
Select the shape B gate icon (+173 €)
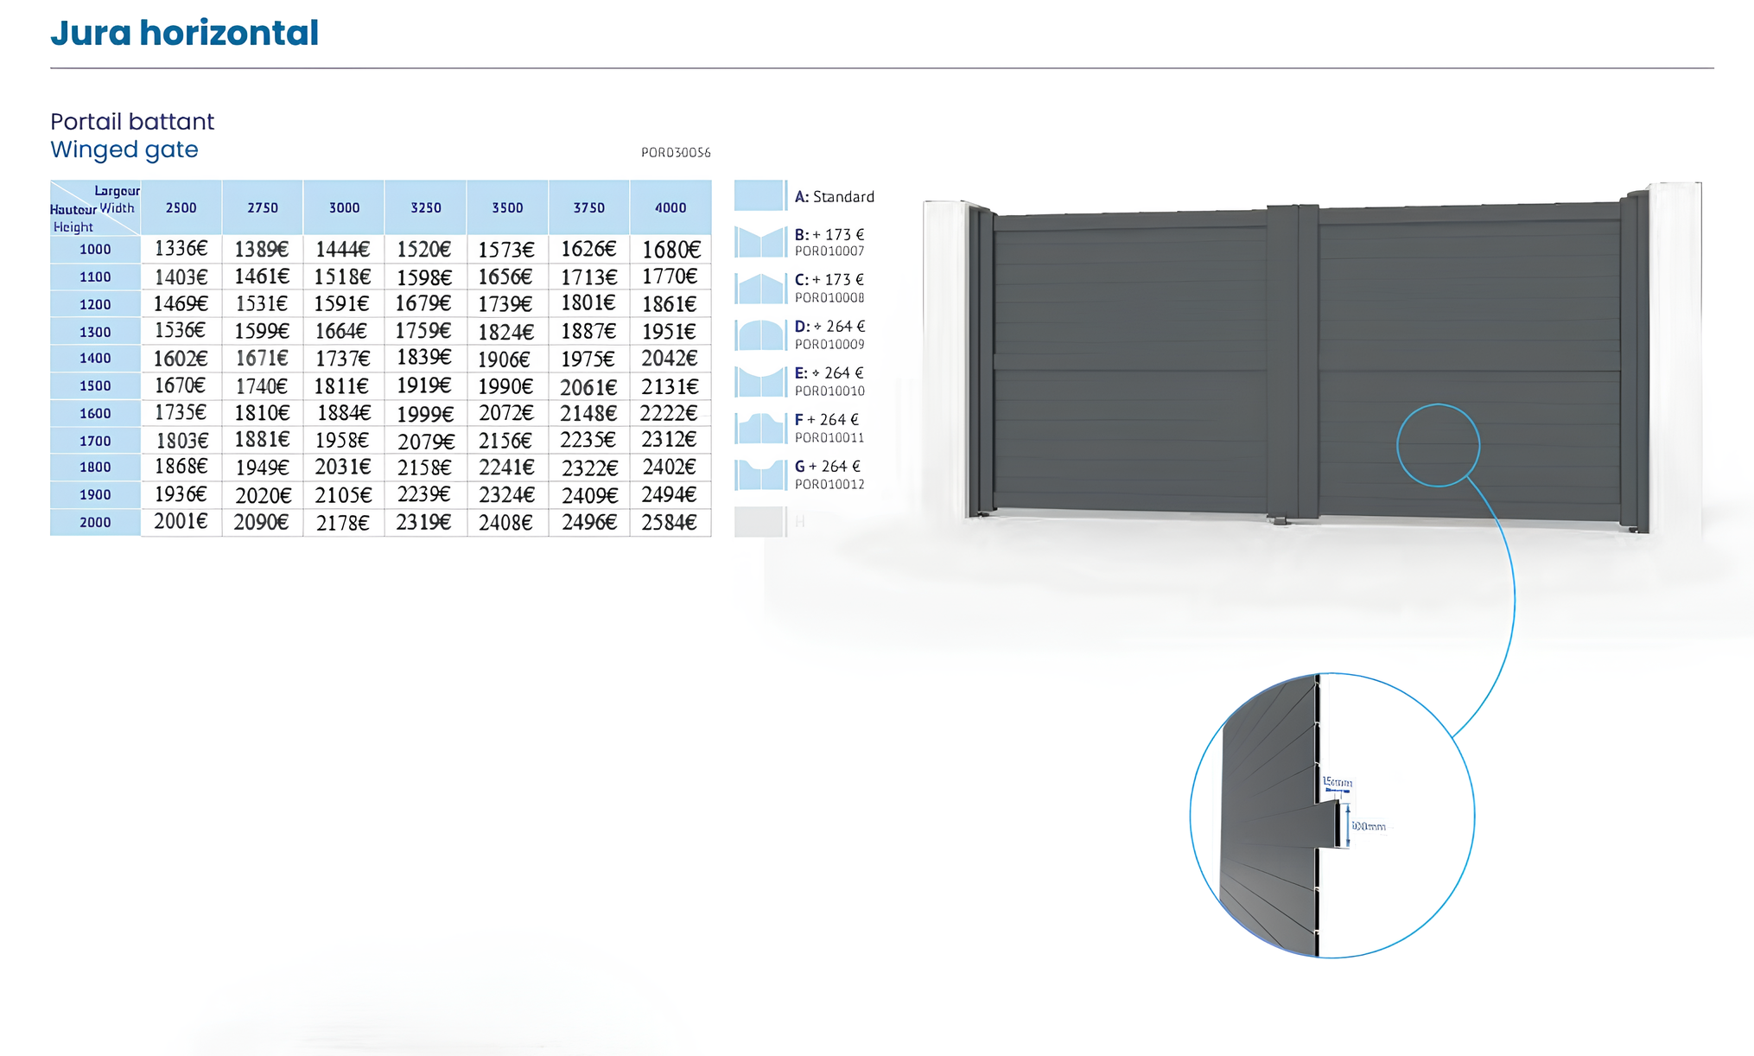(759, 242)
